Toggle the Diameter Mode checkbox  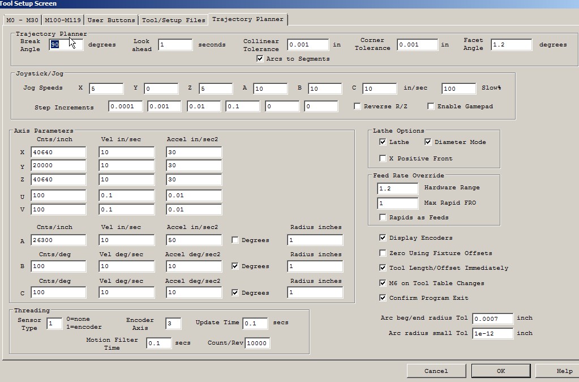click(x=428, y=142)
